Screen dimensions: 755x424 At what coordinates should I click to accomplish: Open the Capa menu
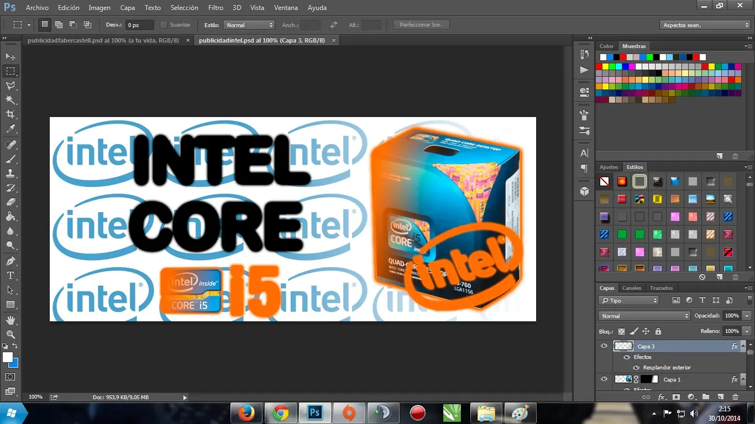tap(128, 8)
